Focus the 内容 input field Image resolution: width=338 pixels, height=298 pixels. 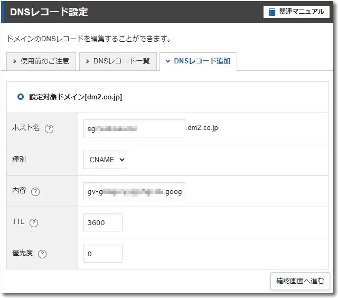[x=134, y=191]
